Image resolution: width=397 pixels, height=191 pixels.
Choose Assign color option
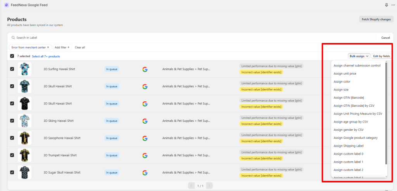[x=342, y=82]
